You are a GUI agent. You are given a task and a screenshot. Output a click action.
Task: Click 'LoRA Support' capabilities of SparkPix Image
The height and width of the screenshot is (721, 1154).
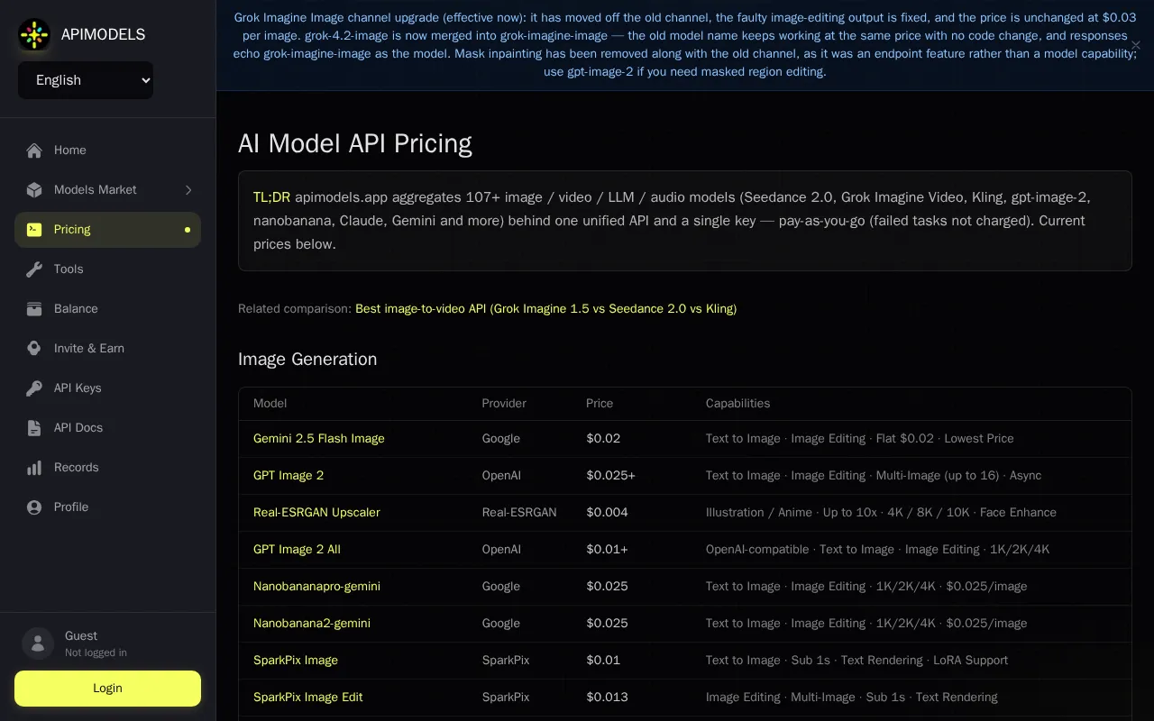coord(971,661)
